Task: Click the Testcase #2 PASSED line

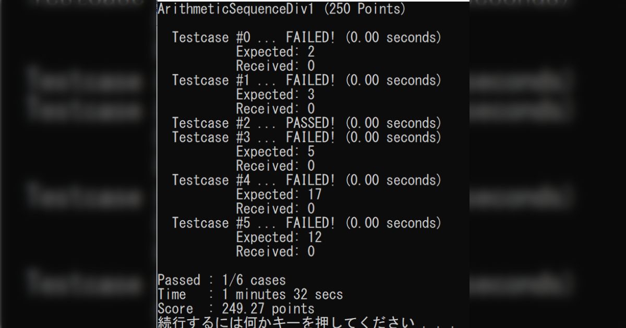Action: [x=306, y=123]
